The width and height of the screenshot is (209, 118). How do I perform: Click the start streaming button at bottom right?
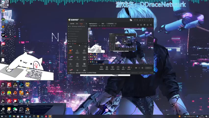(x=148, y=68)
